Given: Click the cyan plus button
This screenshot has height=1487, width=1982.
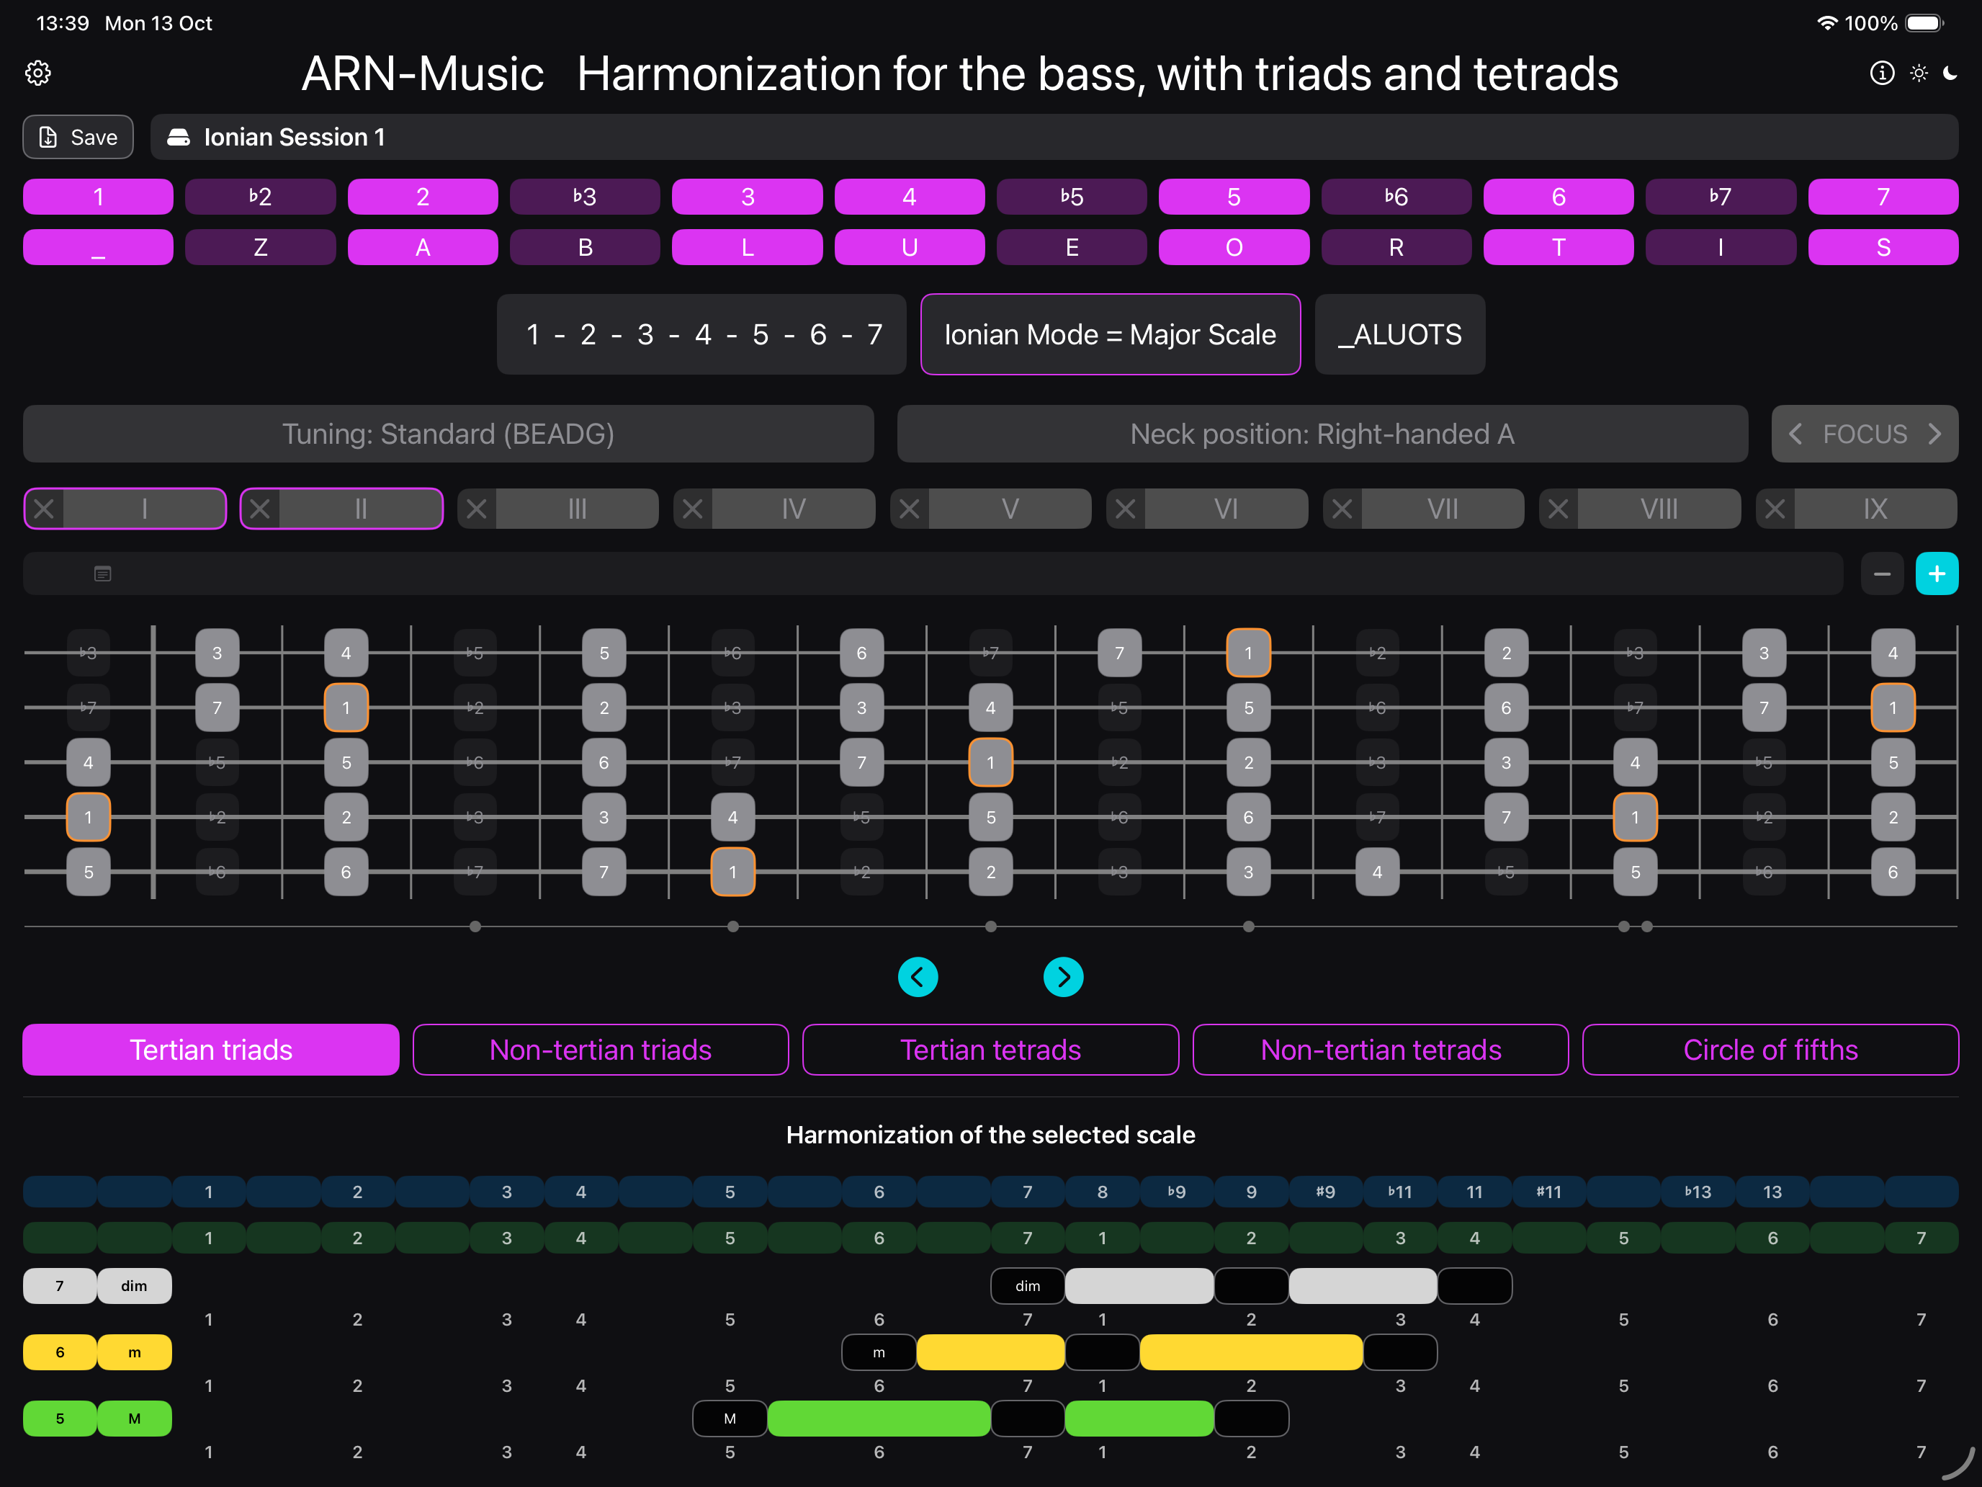Looking at the screenshot, I should (1937, 573).
